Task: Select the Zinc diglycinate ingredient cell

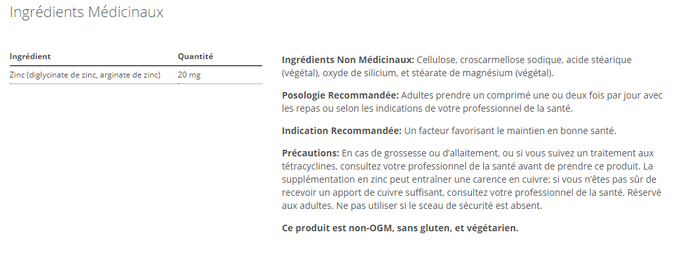Action: click(85, 75)
